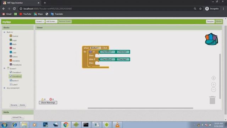227x128 pixels.
Task: Switch to the Blocks view
Action: pyautogui.click(x=218, y=21)
